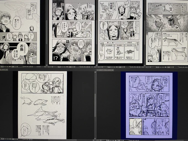Zoom in on the fish skeleton page window
The height and width of the screenshot is (141, 188).
pos(7,67)
